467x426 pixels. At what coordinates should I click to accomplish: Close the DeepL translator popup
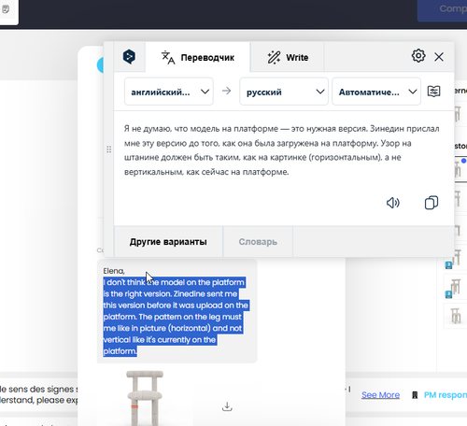[x=439, y=57]
